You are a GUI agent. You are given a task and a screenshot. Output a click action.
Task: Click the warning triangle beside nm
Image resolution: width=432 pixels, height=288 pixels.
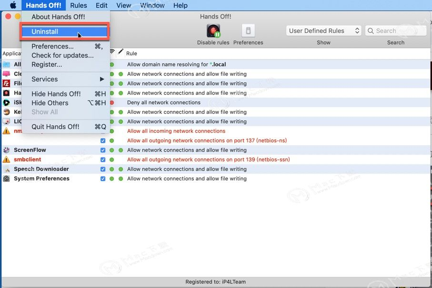pyautogui.click(x=6, y=131)
